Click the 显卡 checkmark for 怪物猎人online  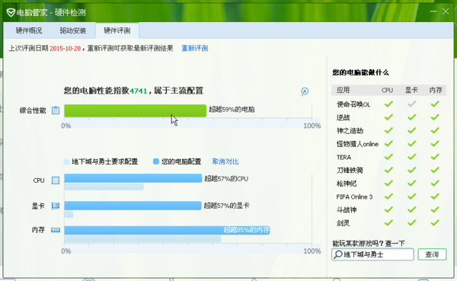pos(411,143)
